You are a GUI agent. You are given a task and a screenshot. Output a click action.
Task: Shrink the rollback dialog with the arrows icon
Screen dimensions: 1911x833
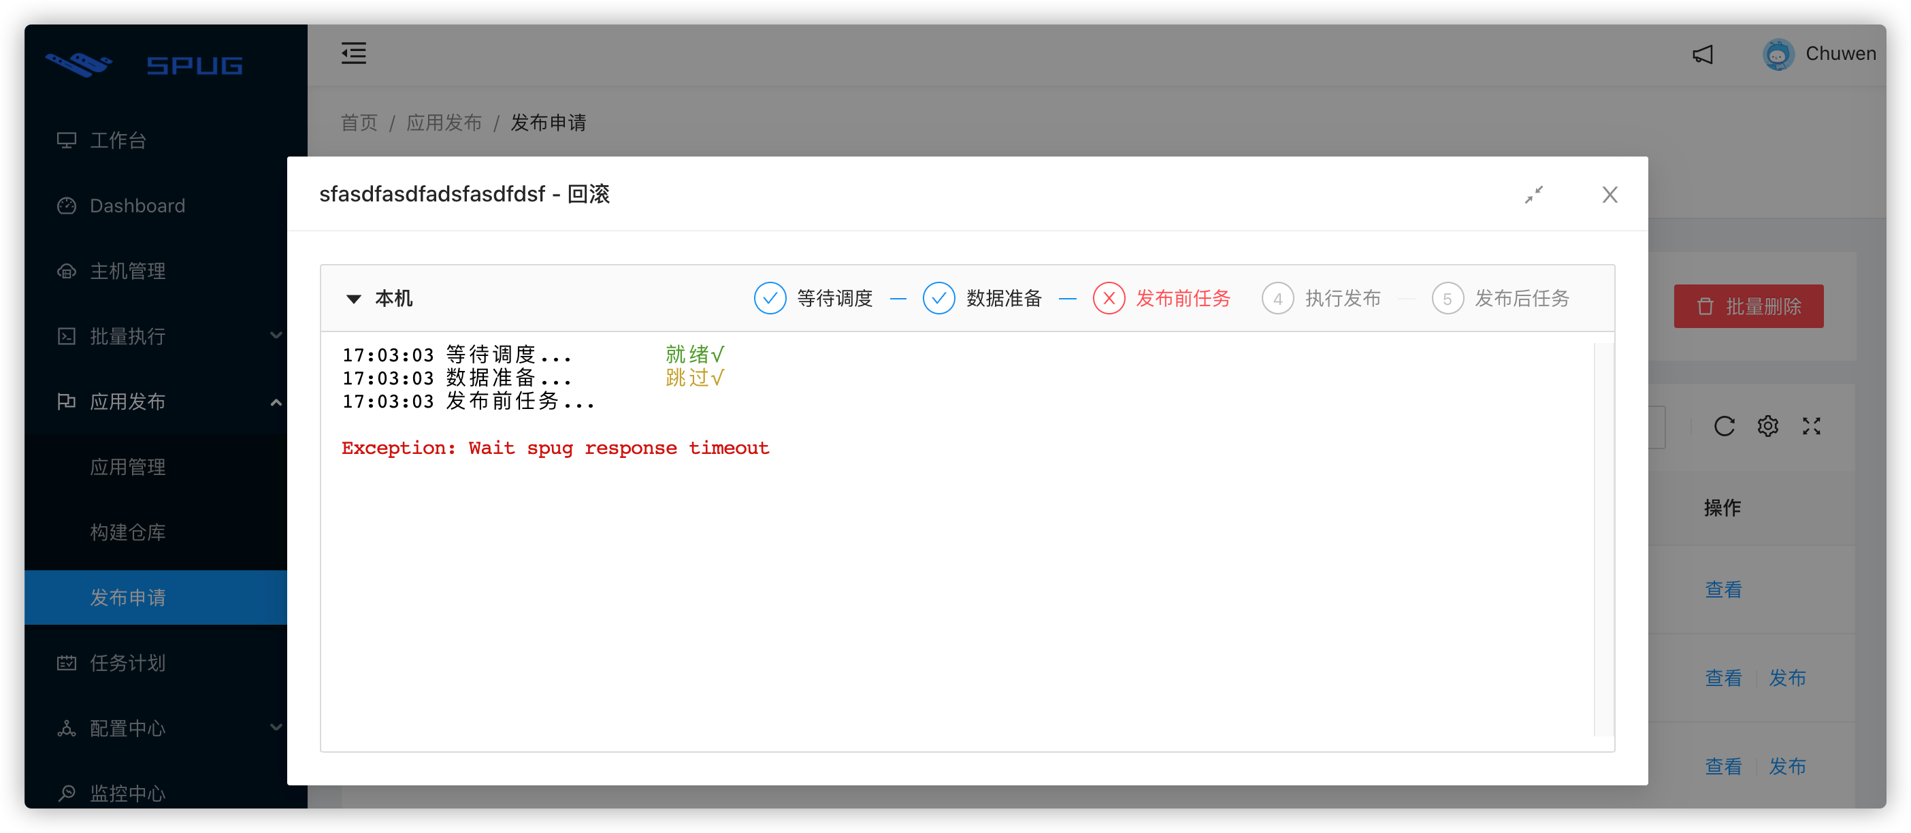pyautogui.click(x=1535, y=195)
